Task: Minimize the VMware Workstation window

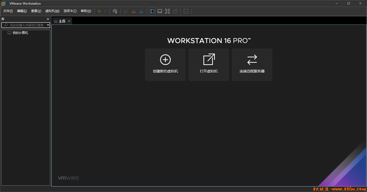Action: (337, 3)
